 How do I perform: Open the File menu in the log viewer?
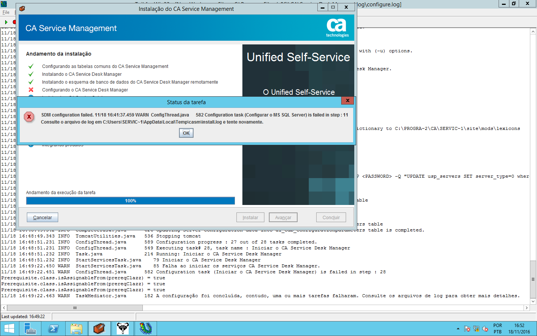[6, 12]
